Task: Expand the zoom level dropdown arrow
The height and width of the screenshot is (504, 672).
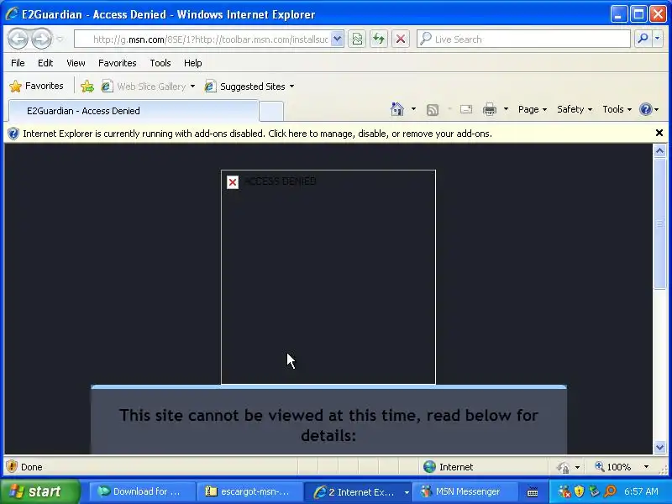Action: coord(646,467)
